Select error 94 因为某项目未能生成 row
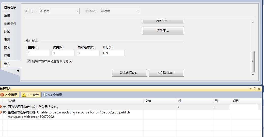The image size is (264, 137). pyautogui.click(x=131, y=107)
